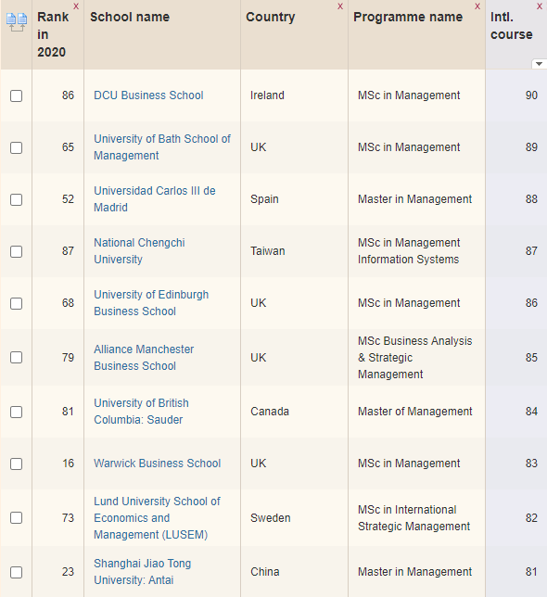The height and width of the screenshot is (597, 547).
Task: Open University of British Columbia: Sauder link
Action: [141, 412]
